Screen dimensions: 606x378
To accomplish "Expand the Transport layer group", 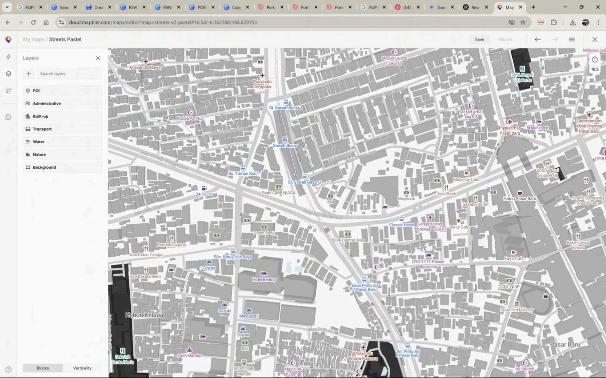I will click(x=63, y=129).
